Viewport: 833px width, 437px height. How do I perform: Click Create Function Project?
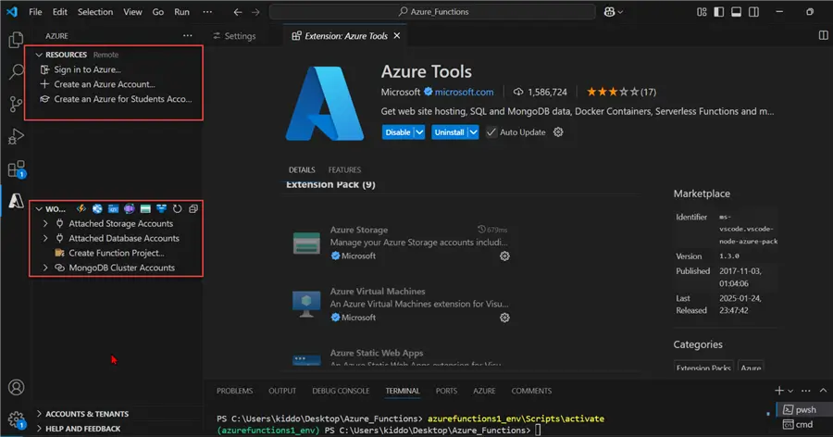tap(117, 253)
